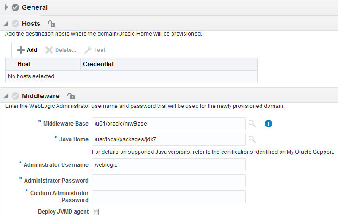338x221 pixels.
Task: Click the Middleware section lock icon
Action: point(71,96)
